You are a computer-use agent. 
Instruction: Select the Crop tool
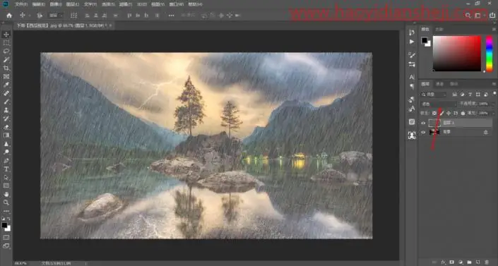[x=6, y=68]
